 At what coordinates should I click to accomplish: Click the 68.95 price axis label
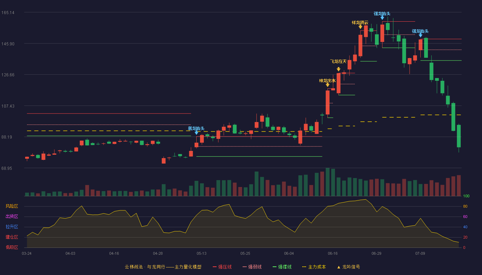coord(7,168)
